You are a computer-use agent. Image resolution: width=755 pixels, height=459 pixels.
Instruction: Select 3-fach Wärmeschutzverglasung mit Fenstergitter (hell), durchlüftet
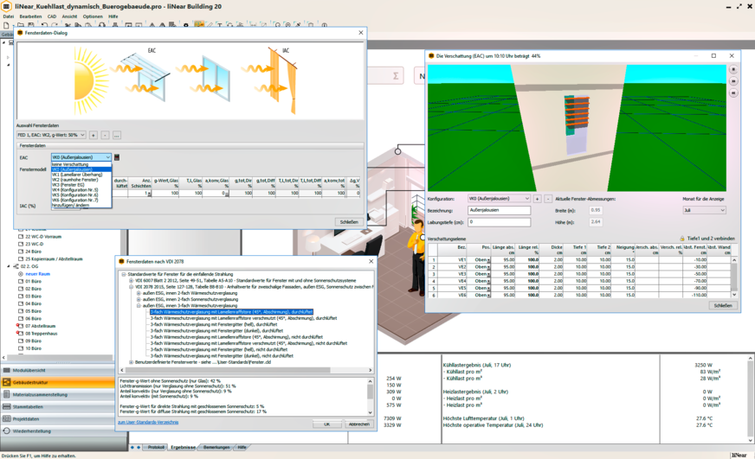214,324
